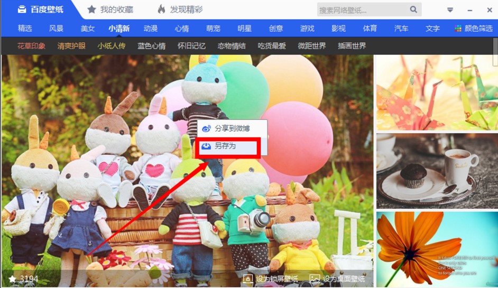Screen dimensions: 498x288
Task: Choose the 清爽护眼 subcategory
Action: click(x=71, y=46)
